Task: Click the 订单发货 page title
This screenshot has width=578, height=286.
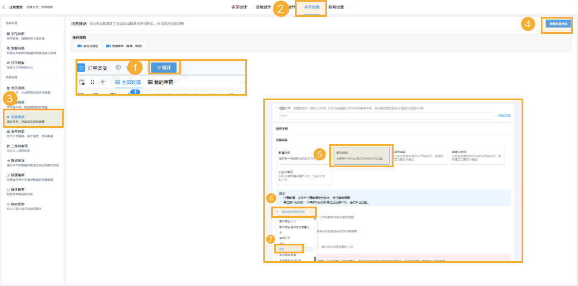Action: [16, 7]
